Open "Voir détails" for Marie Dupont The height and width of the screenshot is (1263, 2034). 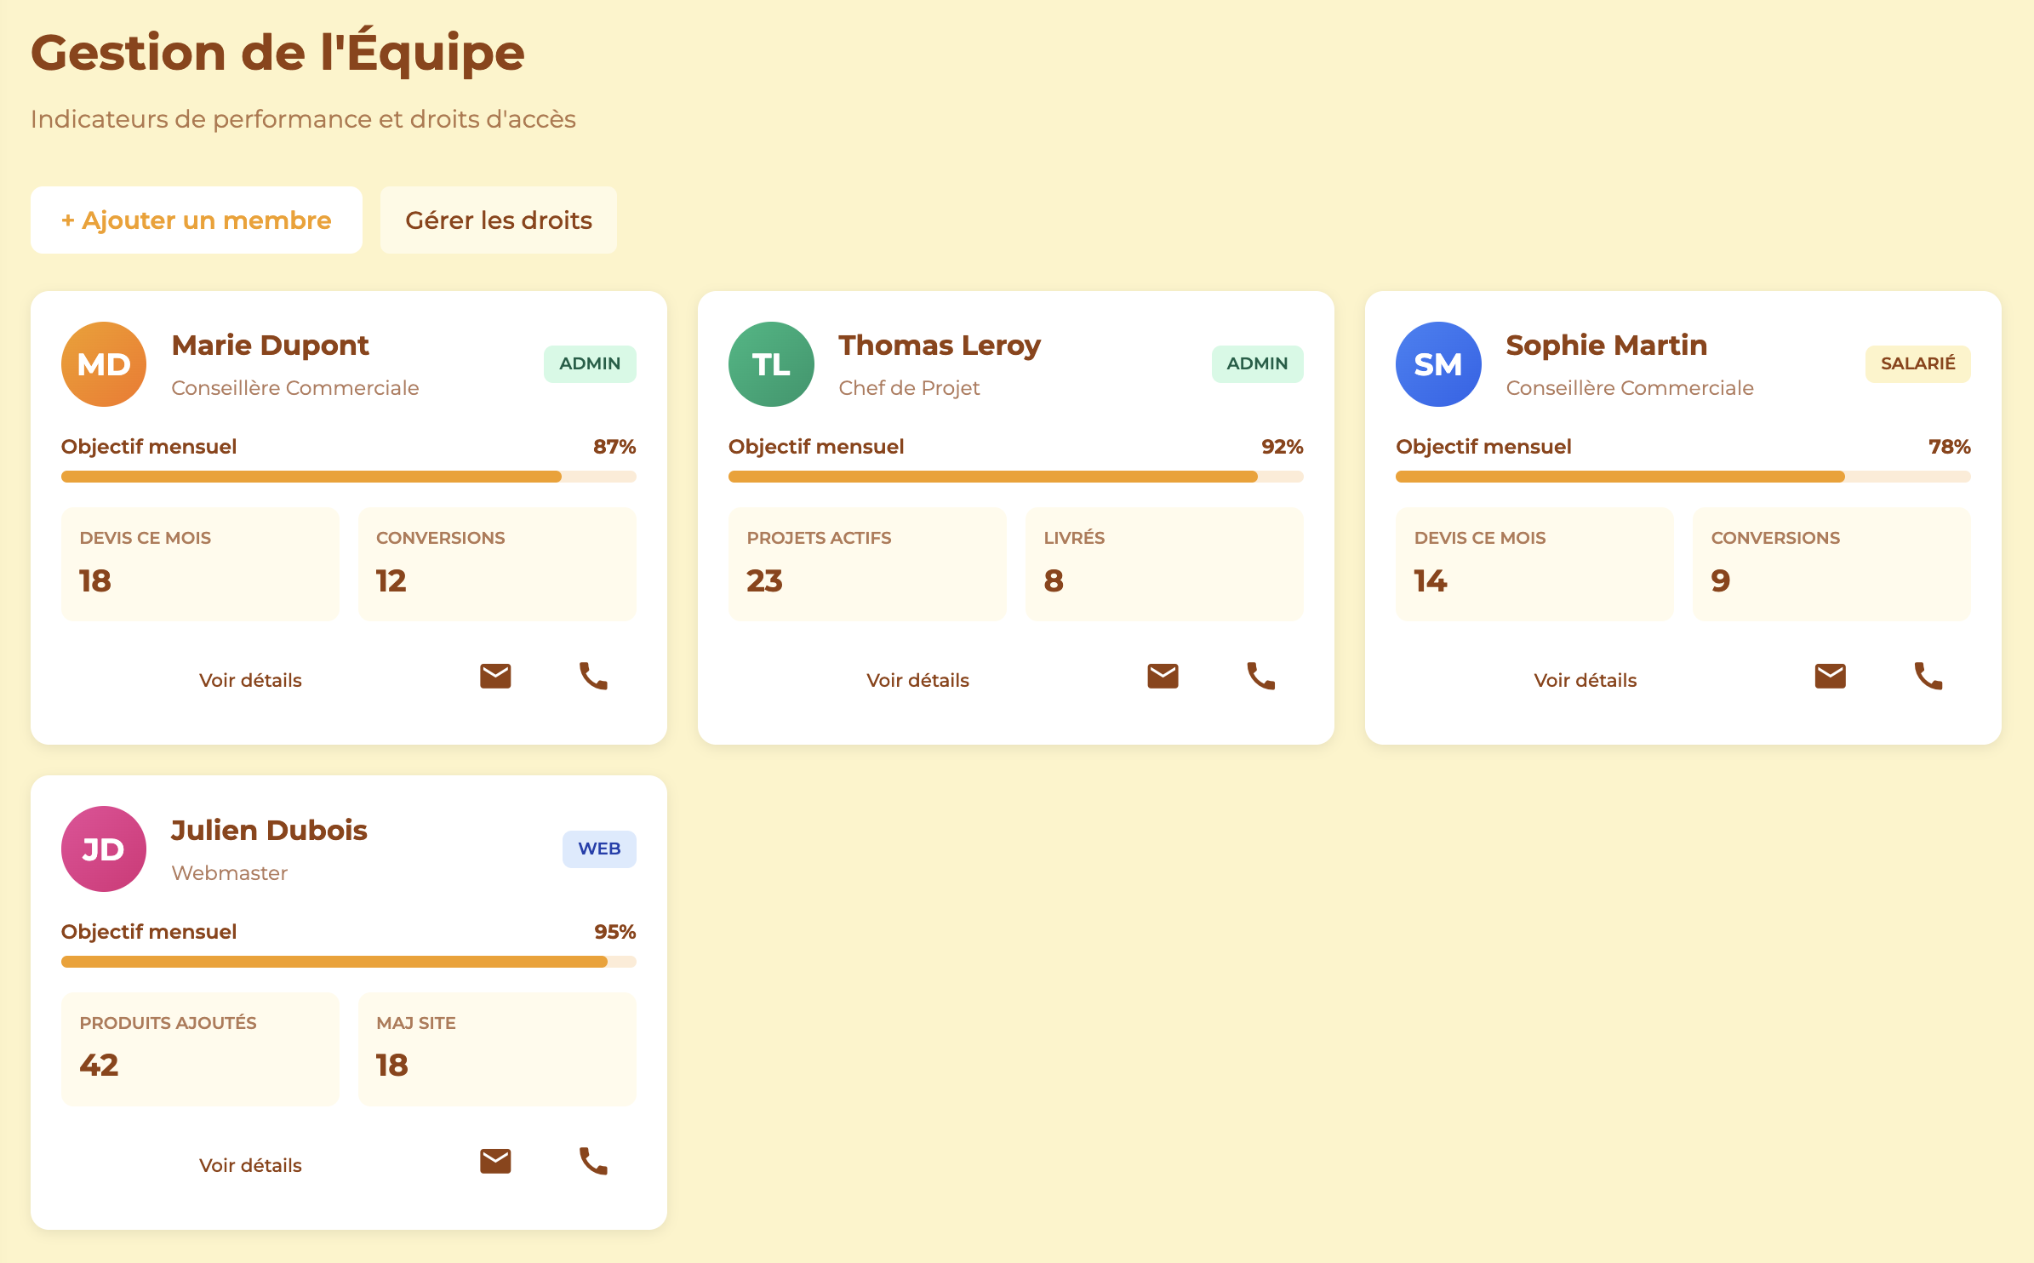tap(250, 680)
